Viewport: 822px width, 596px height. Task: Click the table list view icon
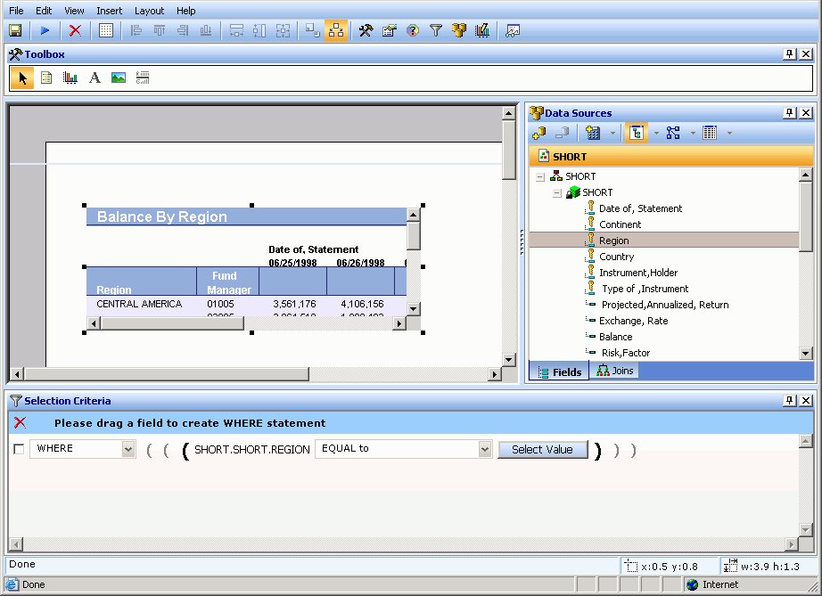710,133
